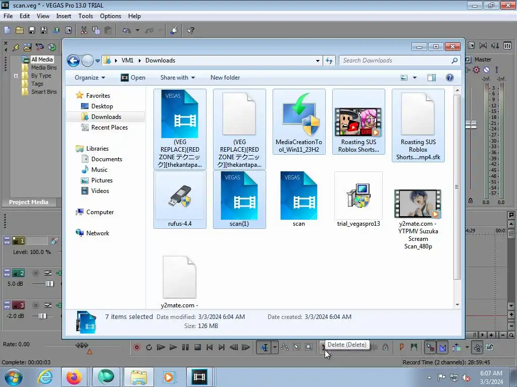517x387 pixels.
Task: Select the Videos library
Action: coord(100,191)
